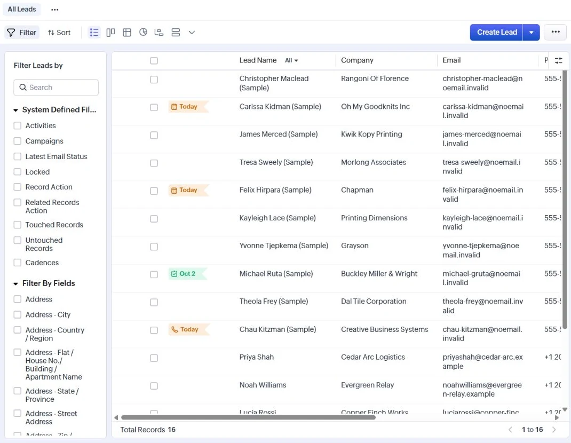Open the view switcher chevron dropdown
The image size is (571, 443).
(192, 33)
